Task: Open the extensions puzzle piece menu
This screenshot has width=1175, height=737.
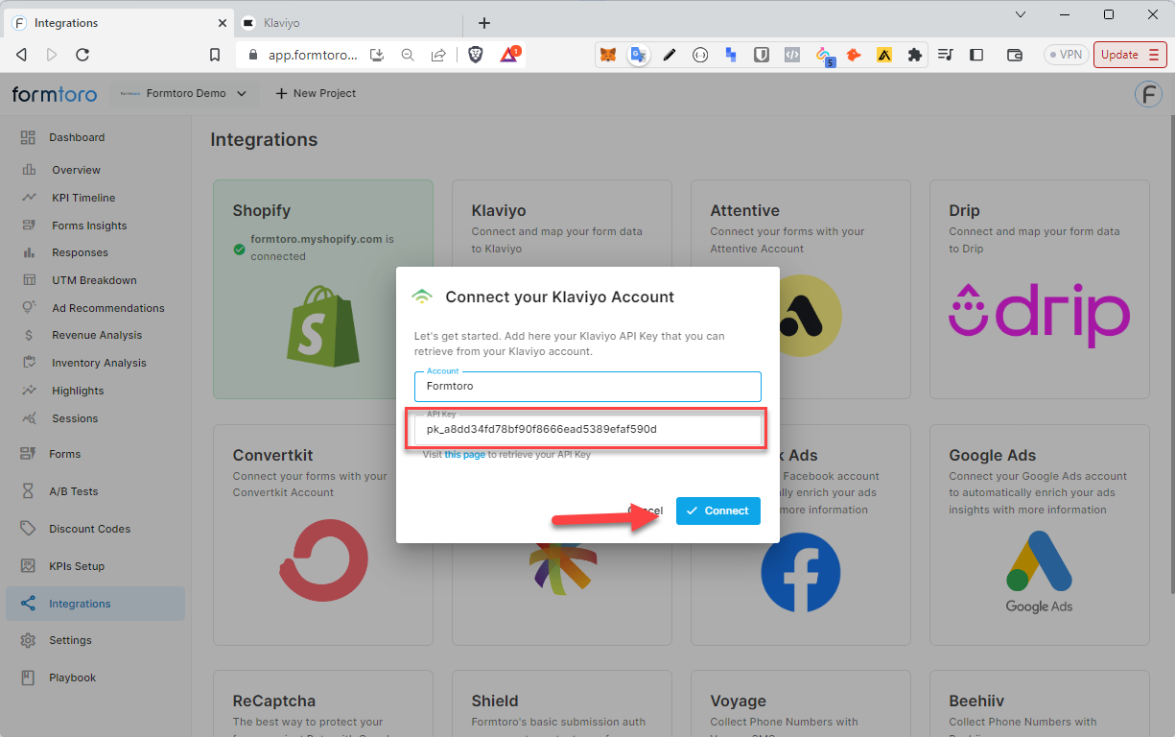Action: 914,55
